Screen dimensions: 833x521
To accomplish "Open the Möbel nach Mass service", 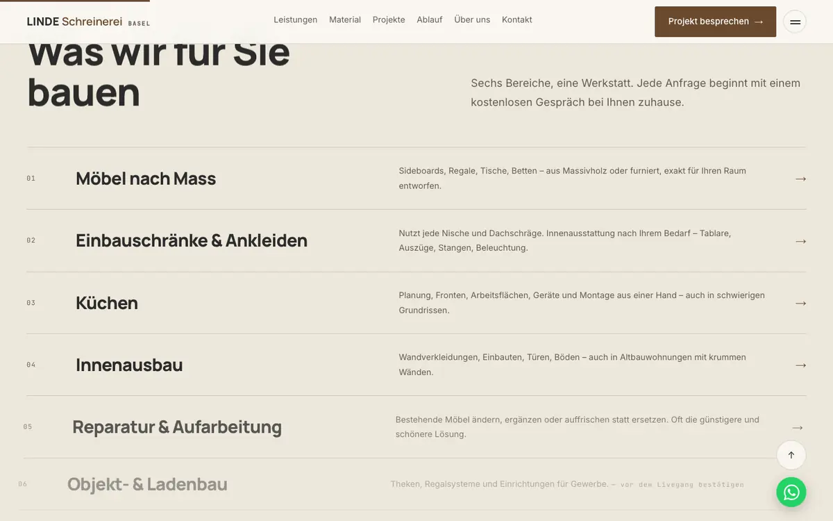I will coord(146,179).
